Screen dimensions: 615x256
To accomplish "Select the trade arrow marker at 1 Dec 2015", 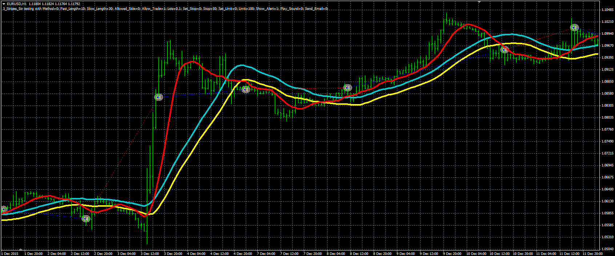I will point(4,209).
